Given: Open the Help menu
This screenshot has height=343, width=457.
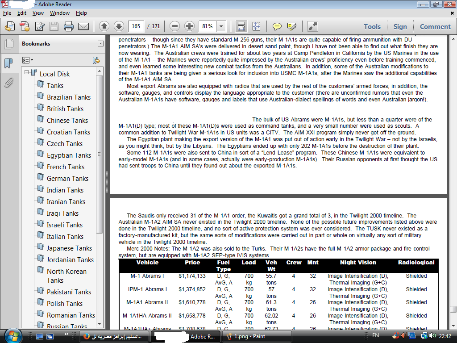Looking at the screenshot, I should 81,13.
